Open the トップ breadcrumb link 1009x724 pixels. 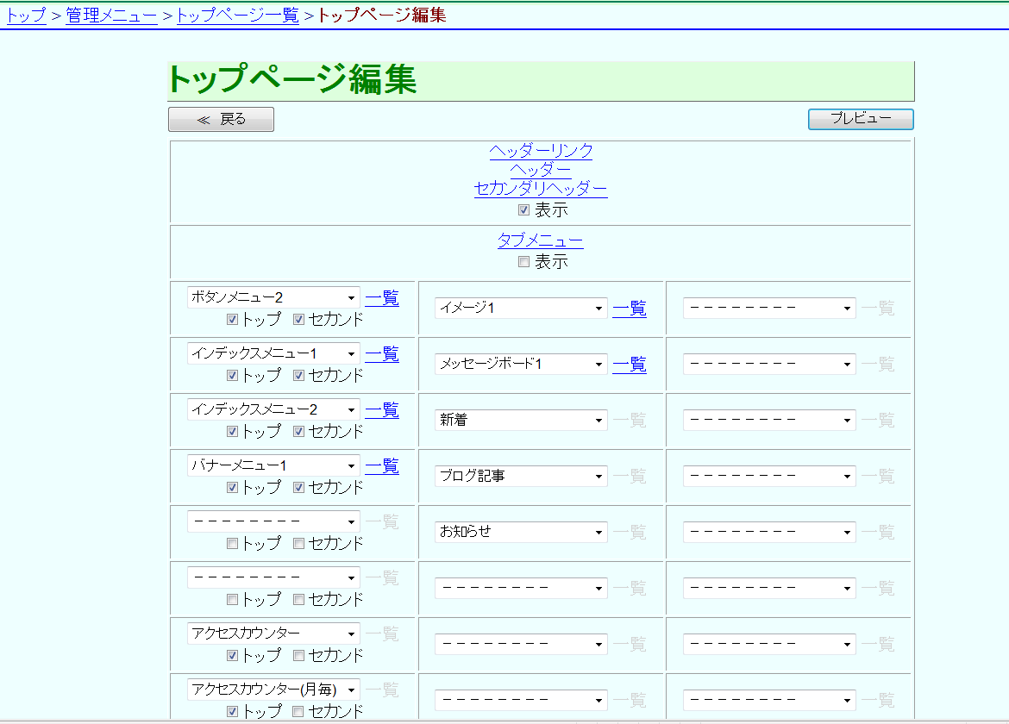click(x=27, y=15)
